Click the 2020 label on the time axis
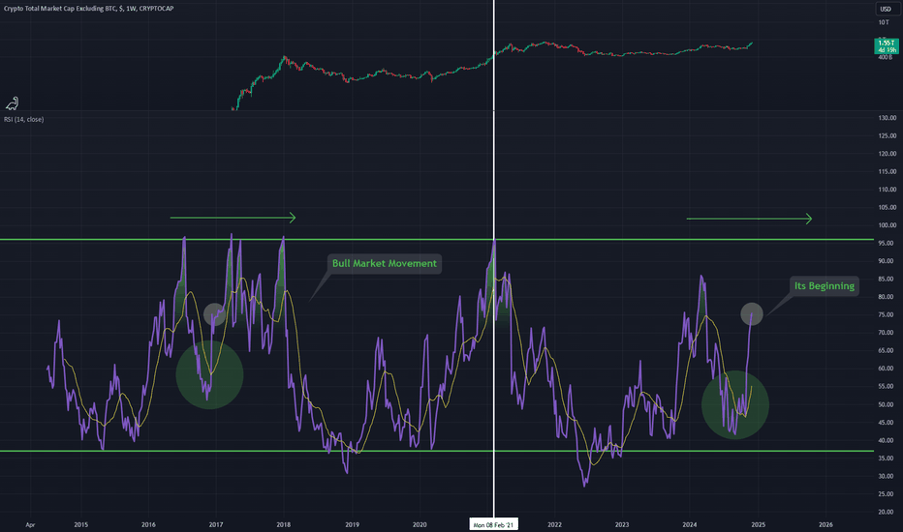 tap(420, 524)
